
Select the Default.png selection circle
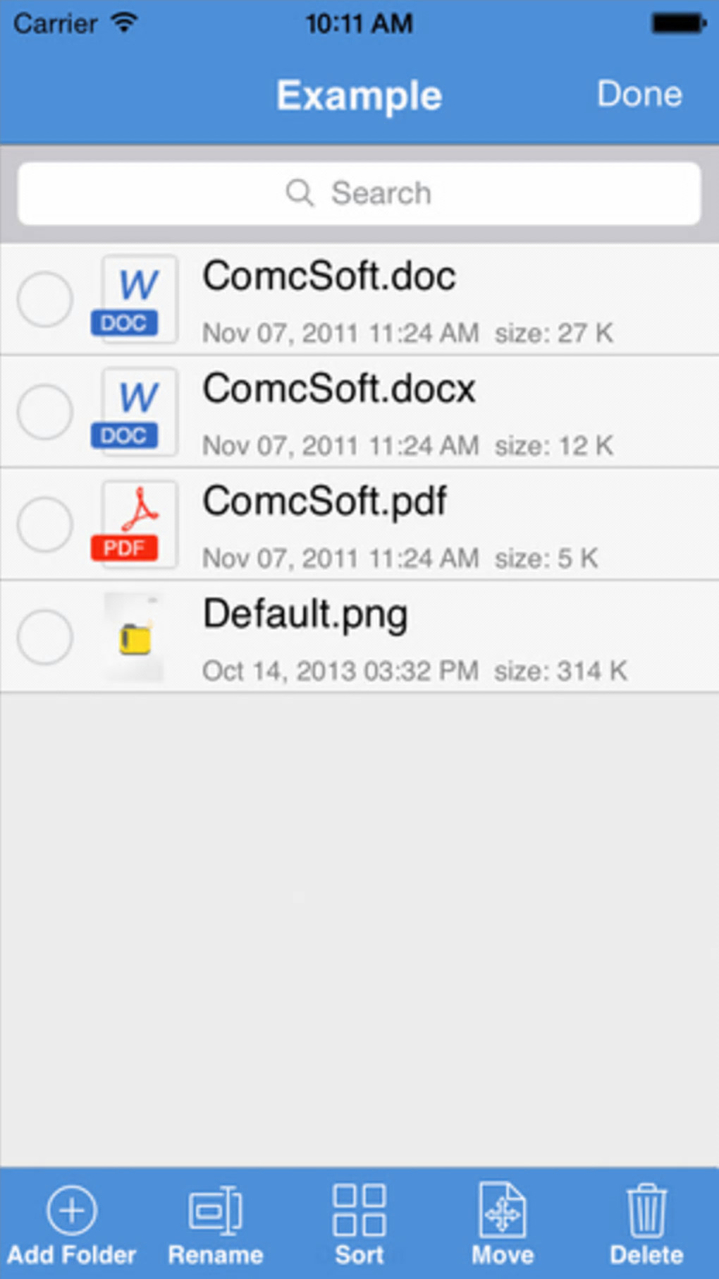click(45, 637)
